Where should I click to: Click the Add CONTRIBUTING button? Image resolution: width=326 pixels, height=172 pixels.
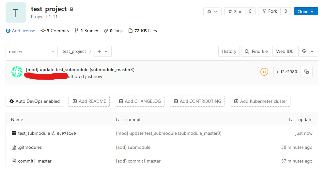pos(197,101)
